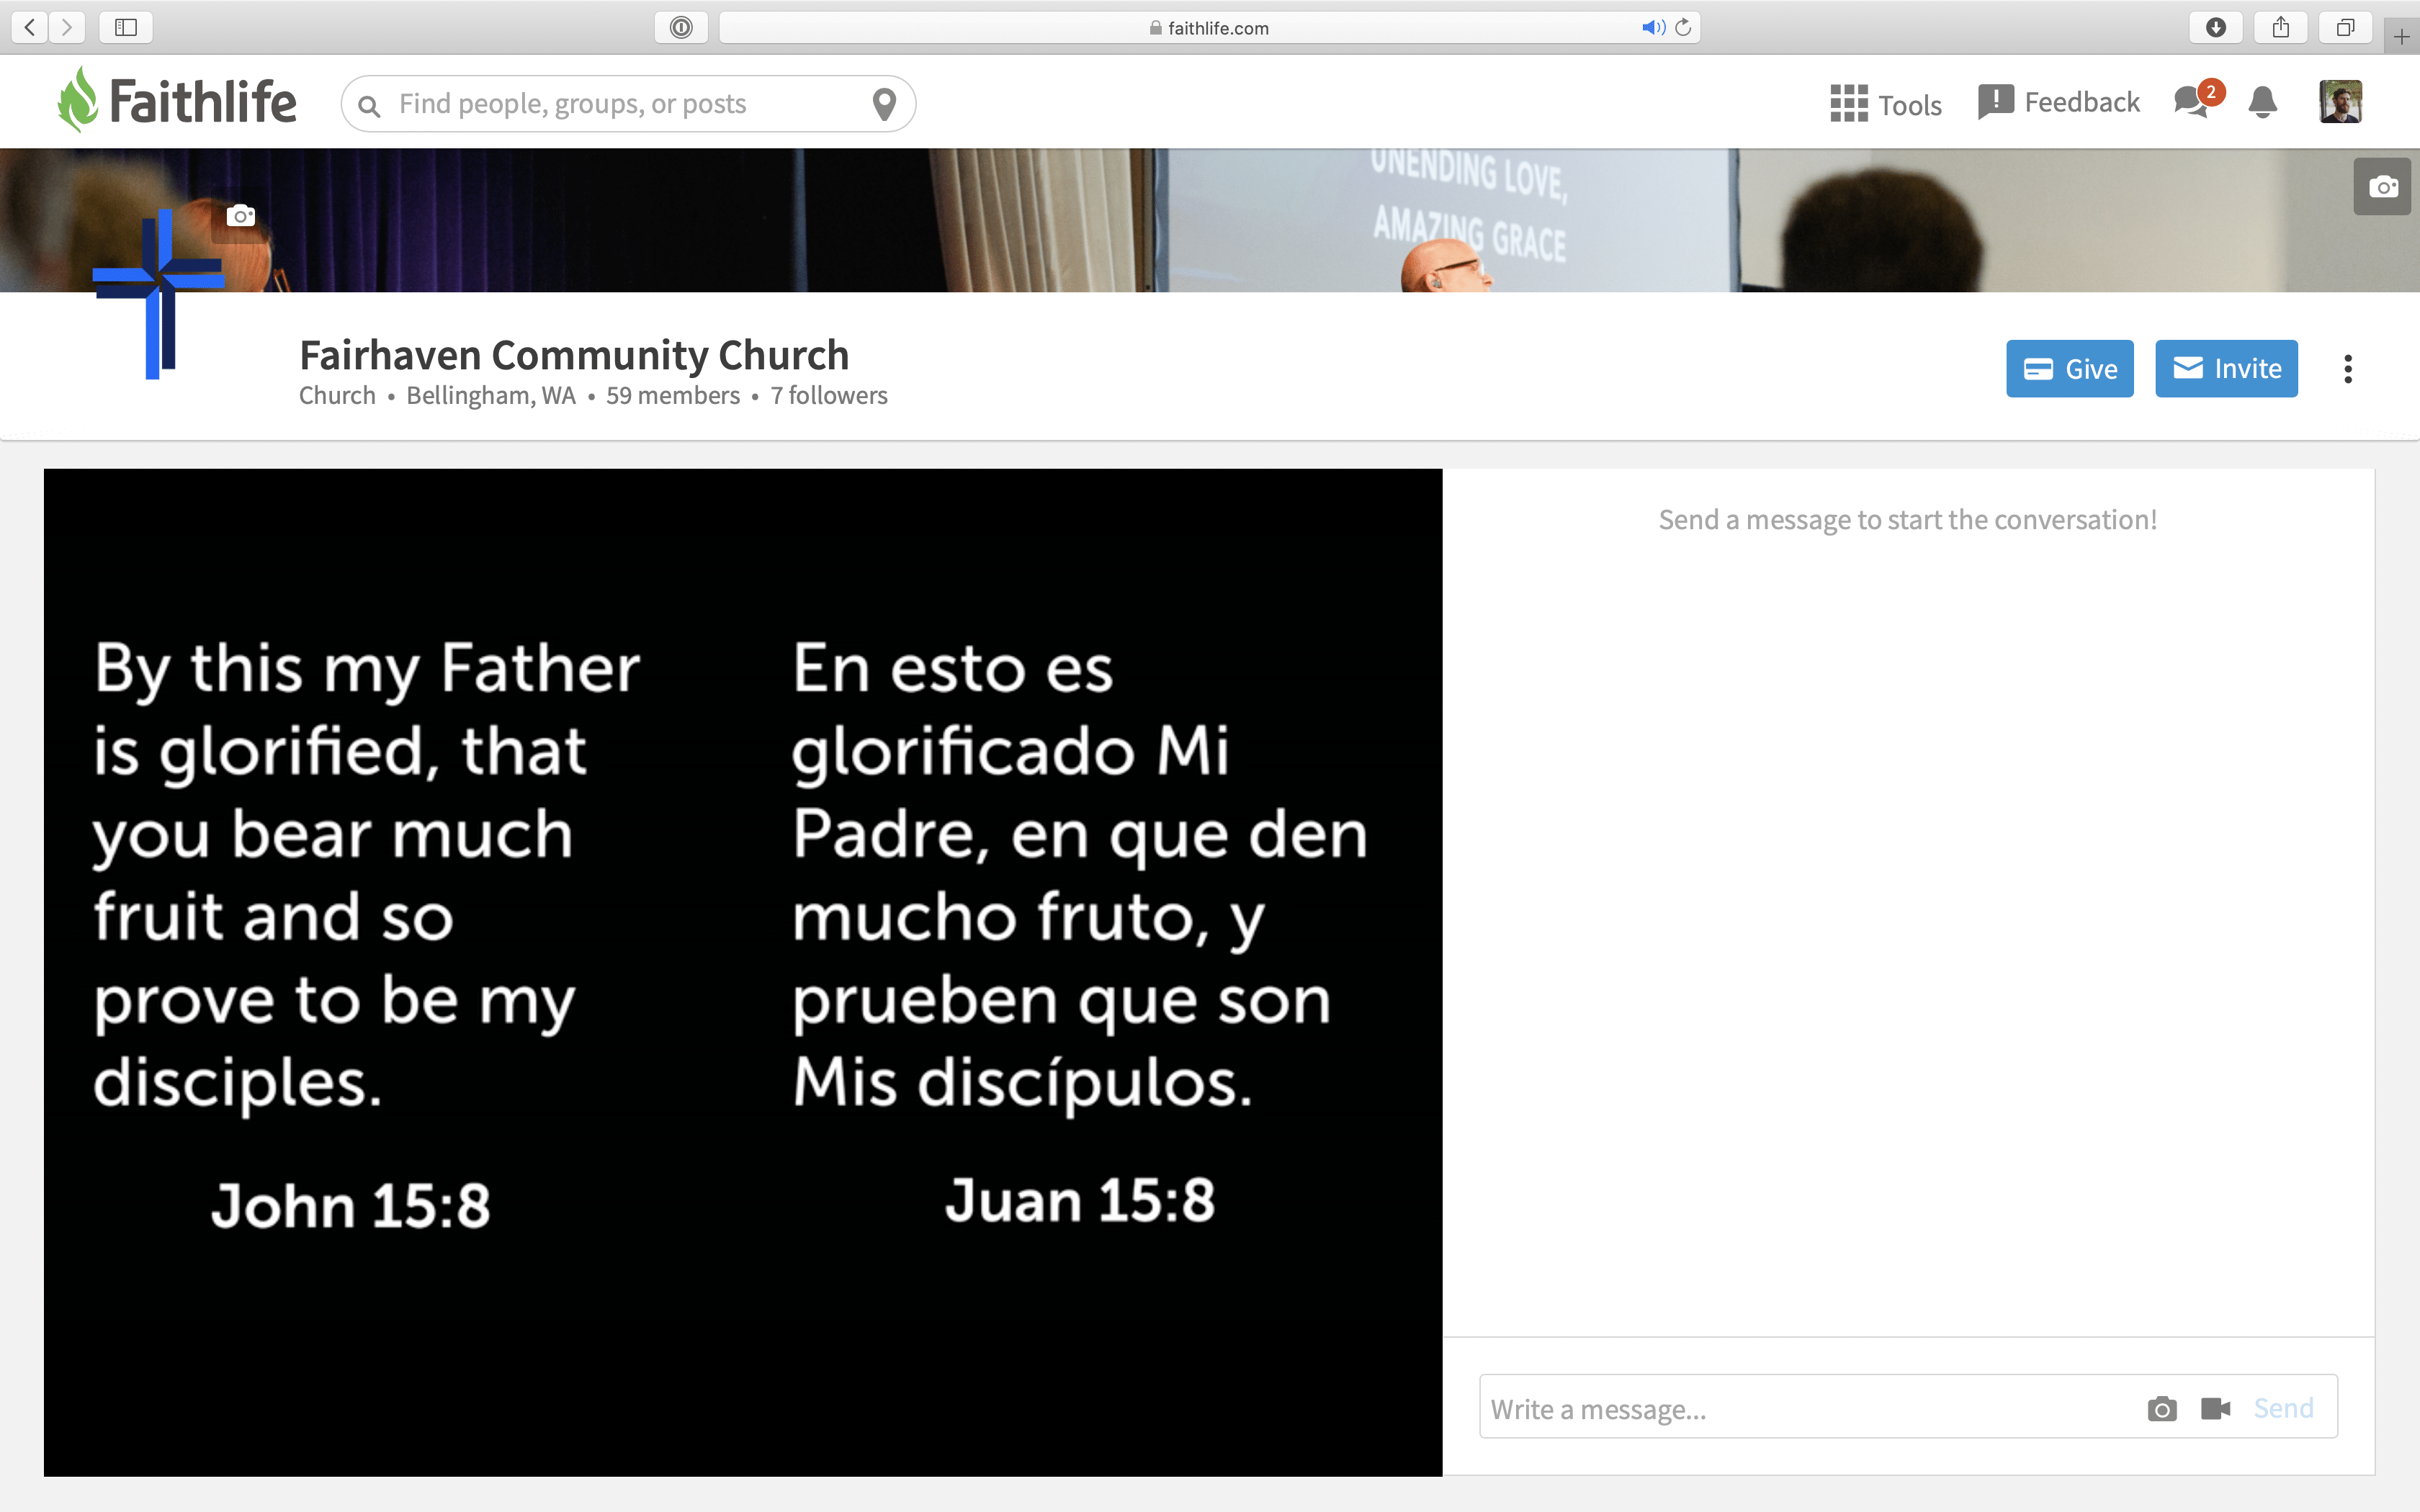Screen dimensions: 2420x1512
Task: Reload the page with the refresh icon
Action: (x=1684, y=27)
